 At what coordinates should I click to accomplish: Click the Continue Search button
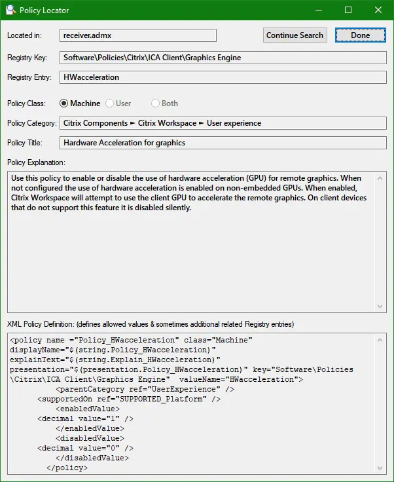tap(295, 35)
